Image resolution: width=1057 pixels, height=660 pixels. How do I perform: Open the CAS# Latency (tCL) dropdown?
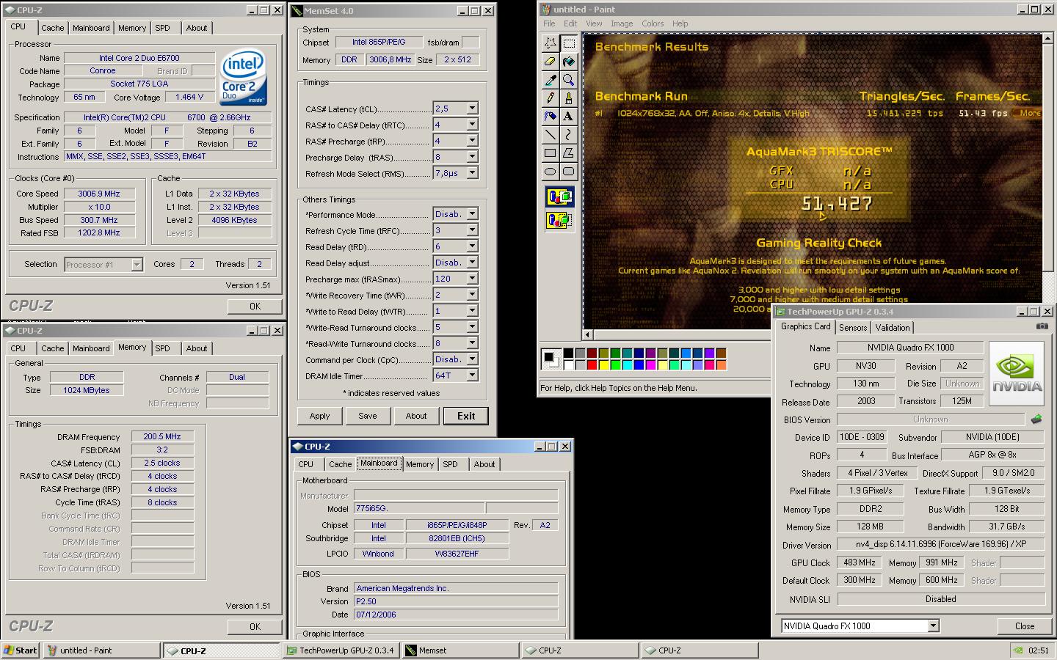tap(472, 109)
